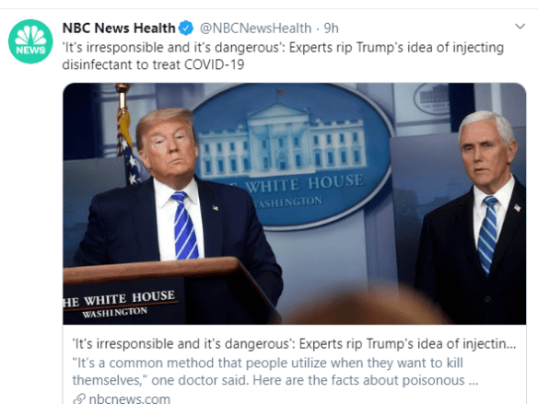Click the card headline 'It's irresponsible and it's dangerous'
Image resolution: width=538 pixels, height=404 pixels.
294,343
